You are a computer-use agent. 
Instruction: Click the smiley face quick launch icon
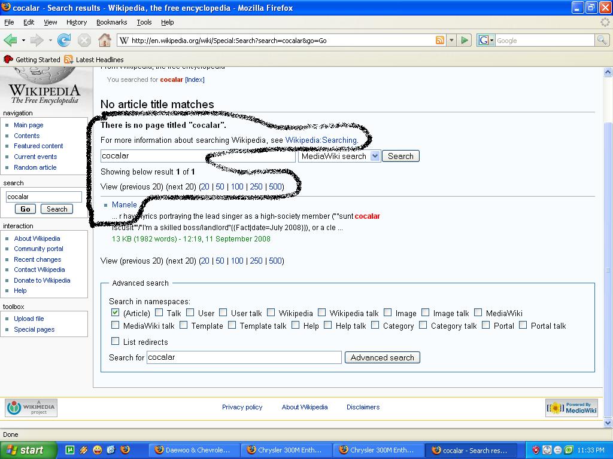[x=97, y=451]
